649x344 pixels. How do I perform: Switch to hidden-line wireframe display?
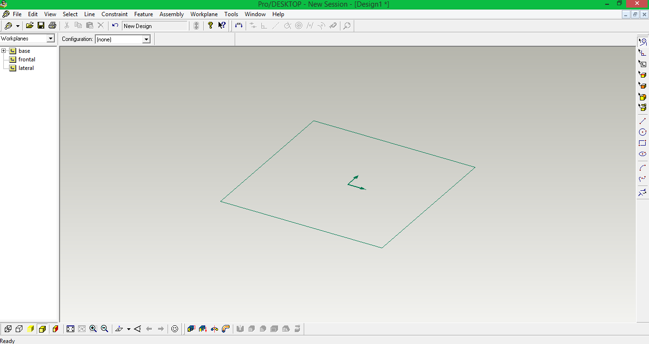(20, 329)
